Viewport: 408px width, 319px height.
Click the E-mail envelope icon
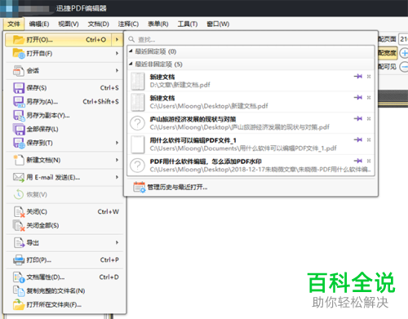[x=19, y=177]
